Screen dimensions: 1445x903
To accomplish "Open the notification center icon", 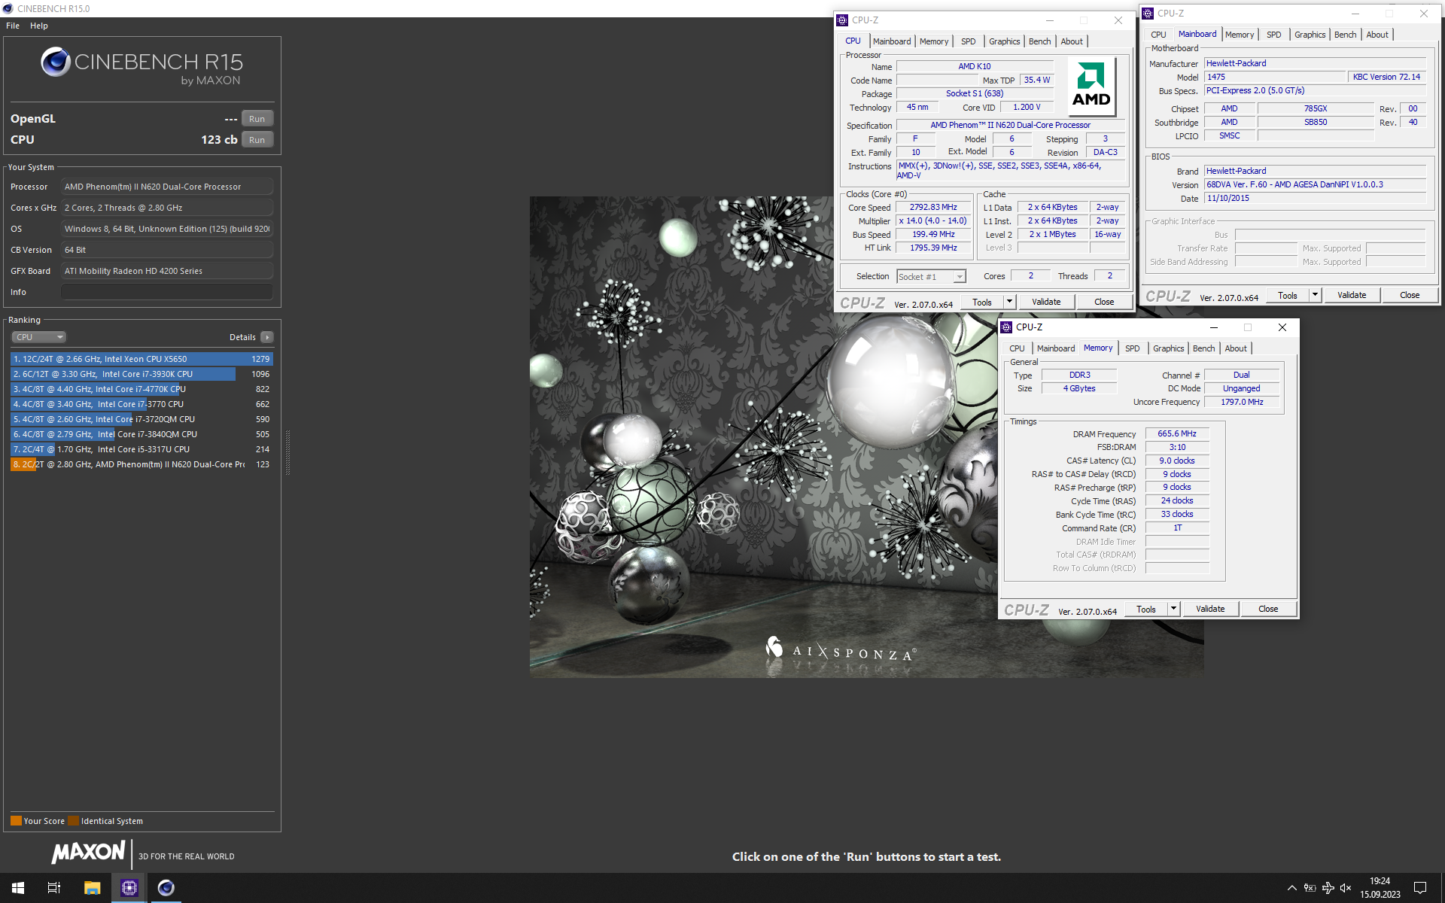I will [x=1420, y=888].
